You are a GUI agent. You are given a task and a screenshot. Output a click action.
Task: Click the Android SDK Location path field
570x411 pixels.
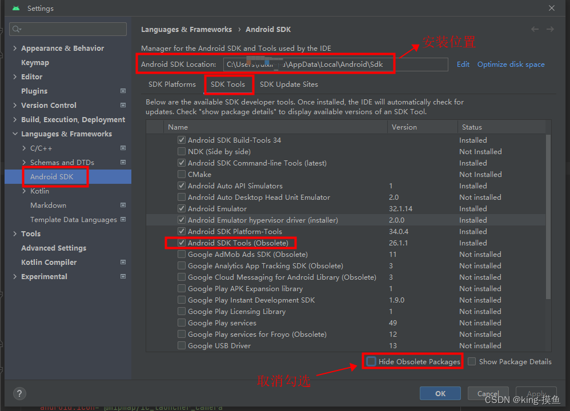335,65
